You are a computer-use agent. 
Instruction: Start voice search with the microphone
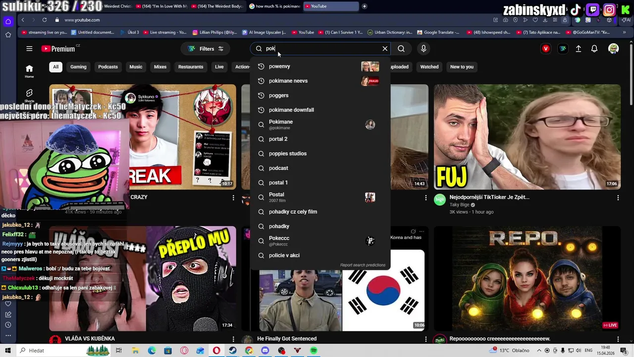pos(423,49)
